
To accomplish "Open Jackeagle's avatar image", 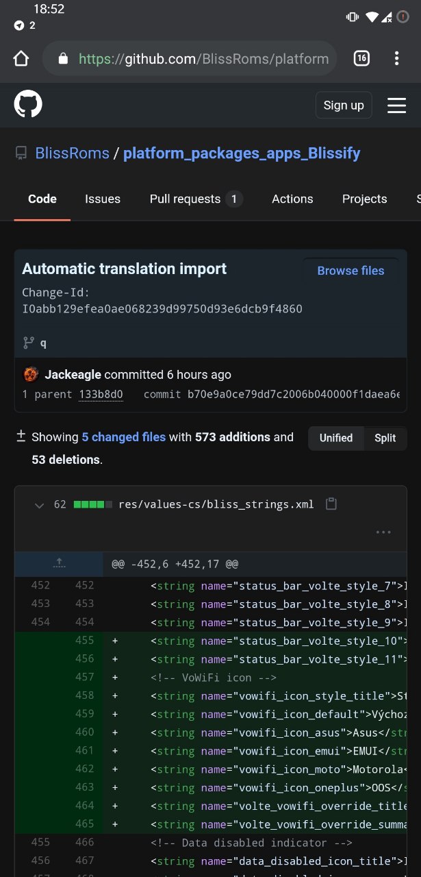I will 31,374.
